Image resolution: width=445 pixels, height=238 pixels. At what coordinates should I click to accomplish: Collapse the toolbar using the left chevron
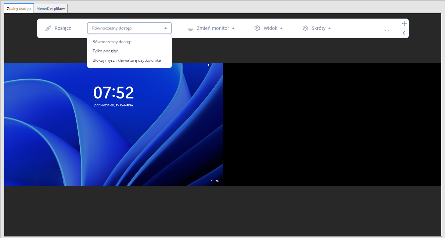(404, 33)
